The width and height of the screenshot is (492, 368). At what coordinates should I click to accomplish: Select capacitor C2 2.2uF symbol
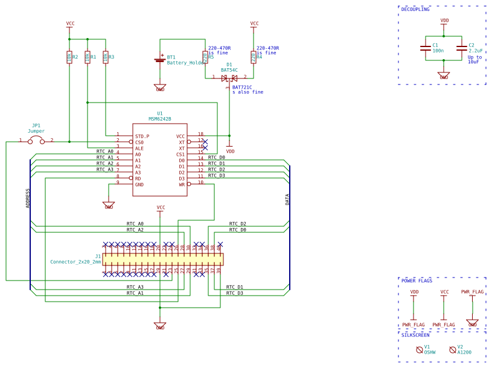coord(462,48)
